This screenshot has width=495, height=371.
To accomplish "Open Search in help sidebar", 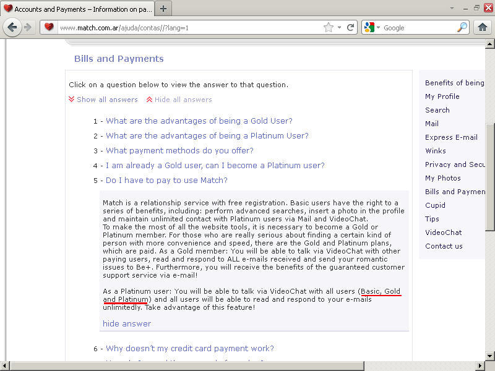I will (x=437, y=110).
